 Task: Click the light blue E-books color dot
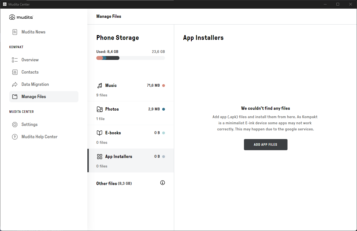click(164, 133)
